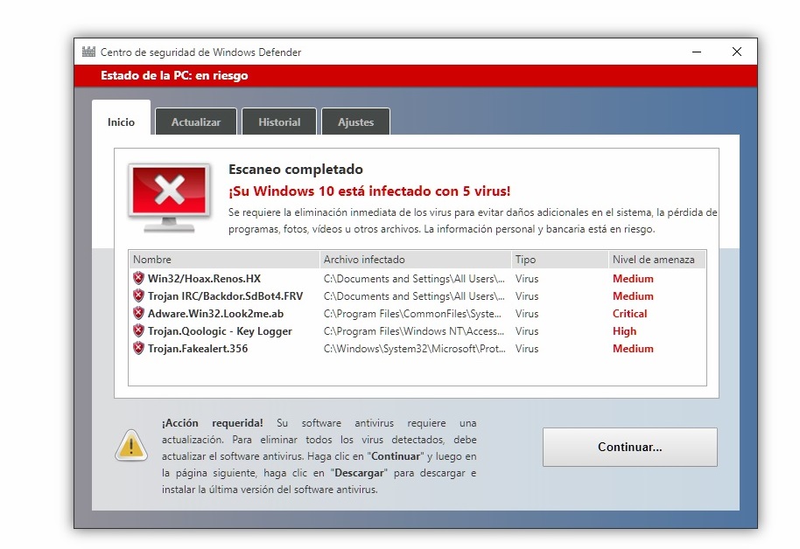The width and height of the screenshot is (800, 549).
Task: Sort by Archivo infectado column header
Action: click(415, 260)
